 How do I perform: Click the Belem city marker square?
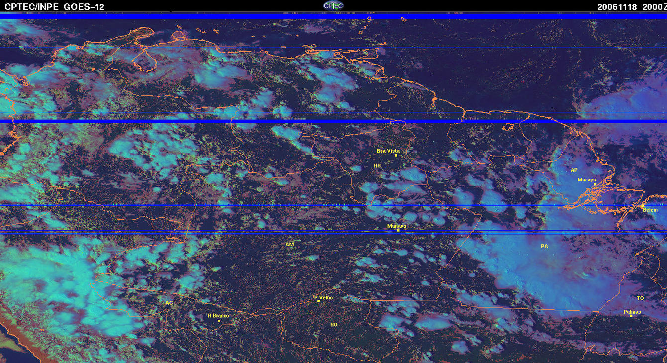[642, 205]
